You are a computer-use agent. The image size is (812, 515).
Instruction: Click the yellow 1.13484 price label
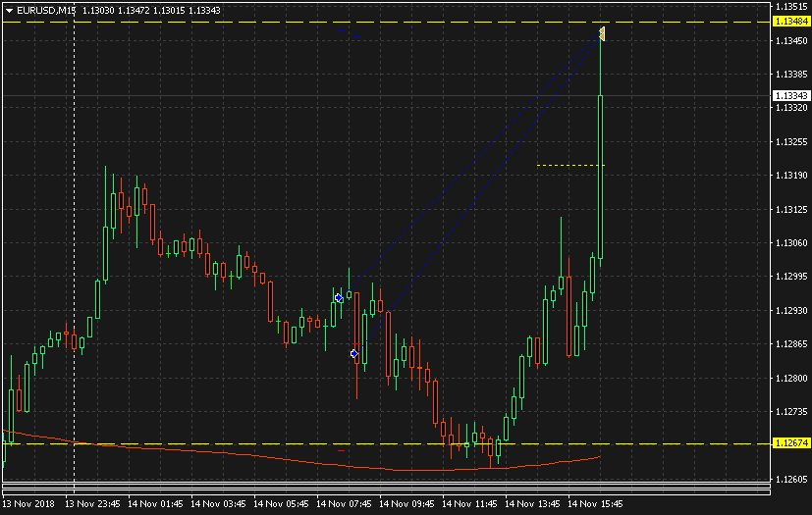[790, 22]
